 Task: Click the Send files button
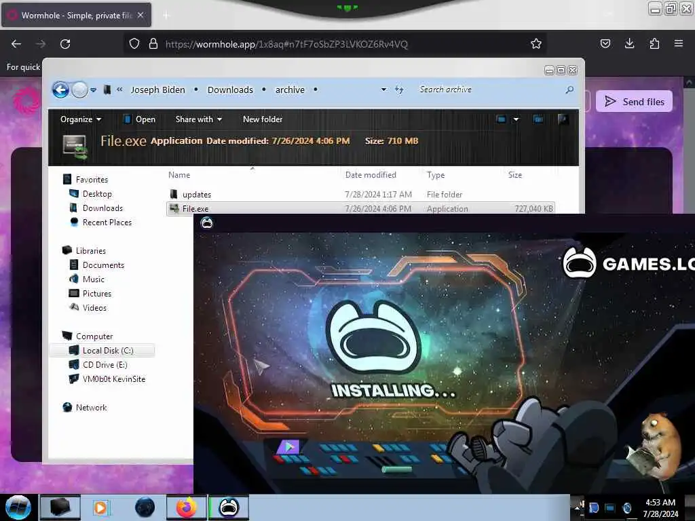pos(634,102)
